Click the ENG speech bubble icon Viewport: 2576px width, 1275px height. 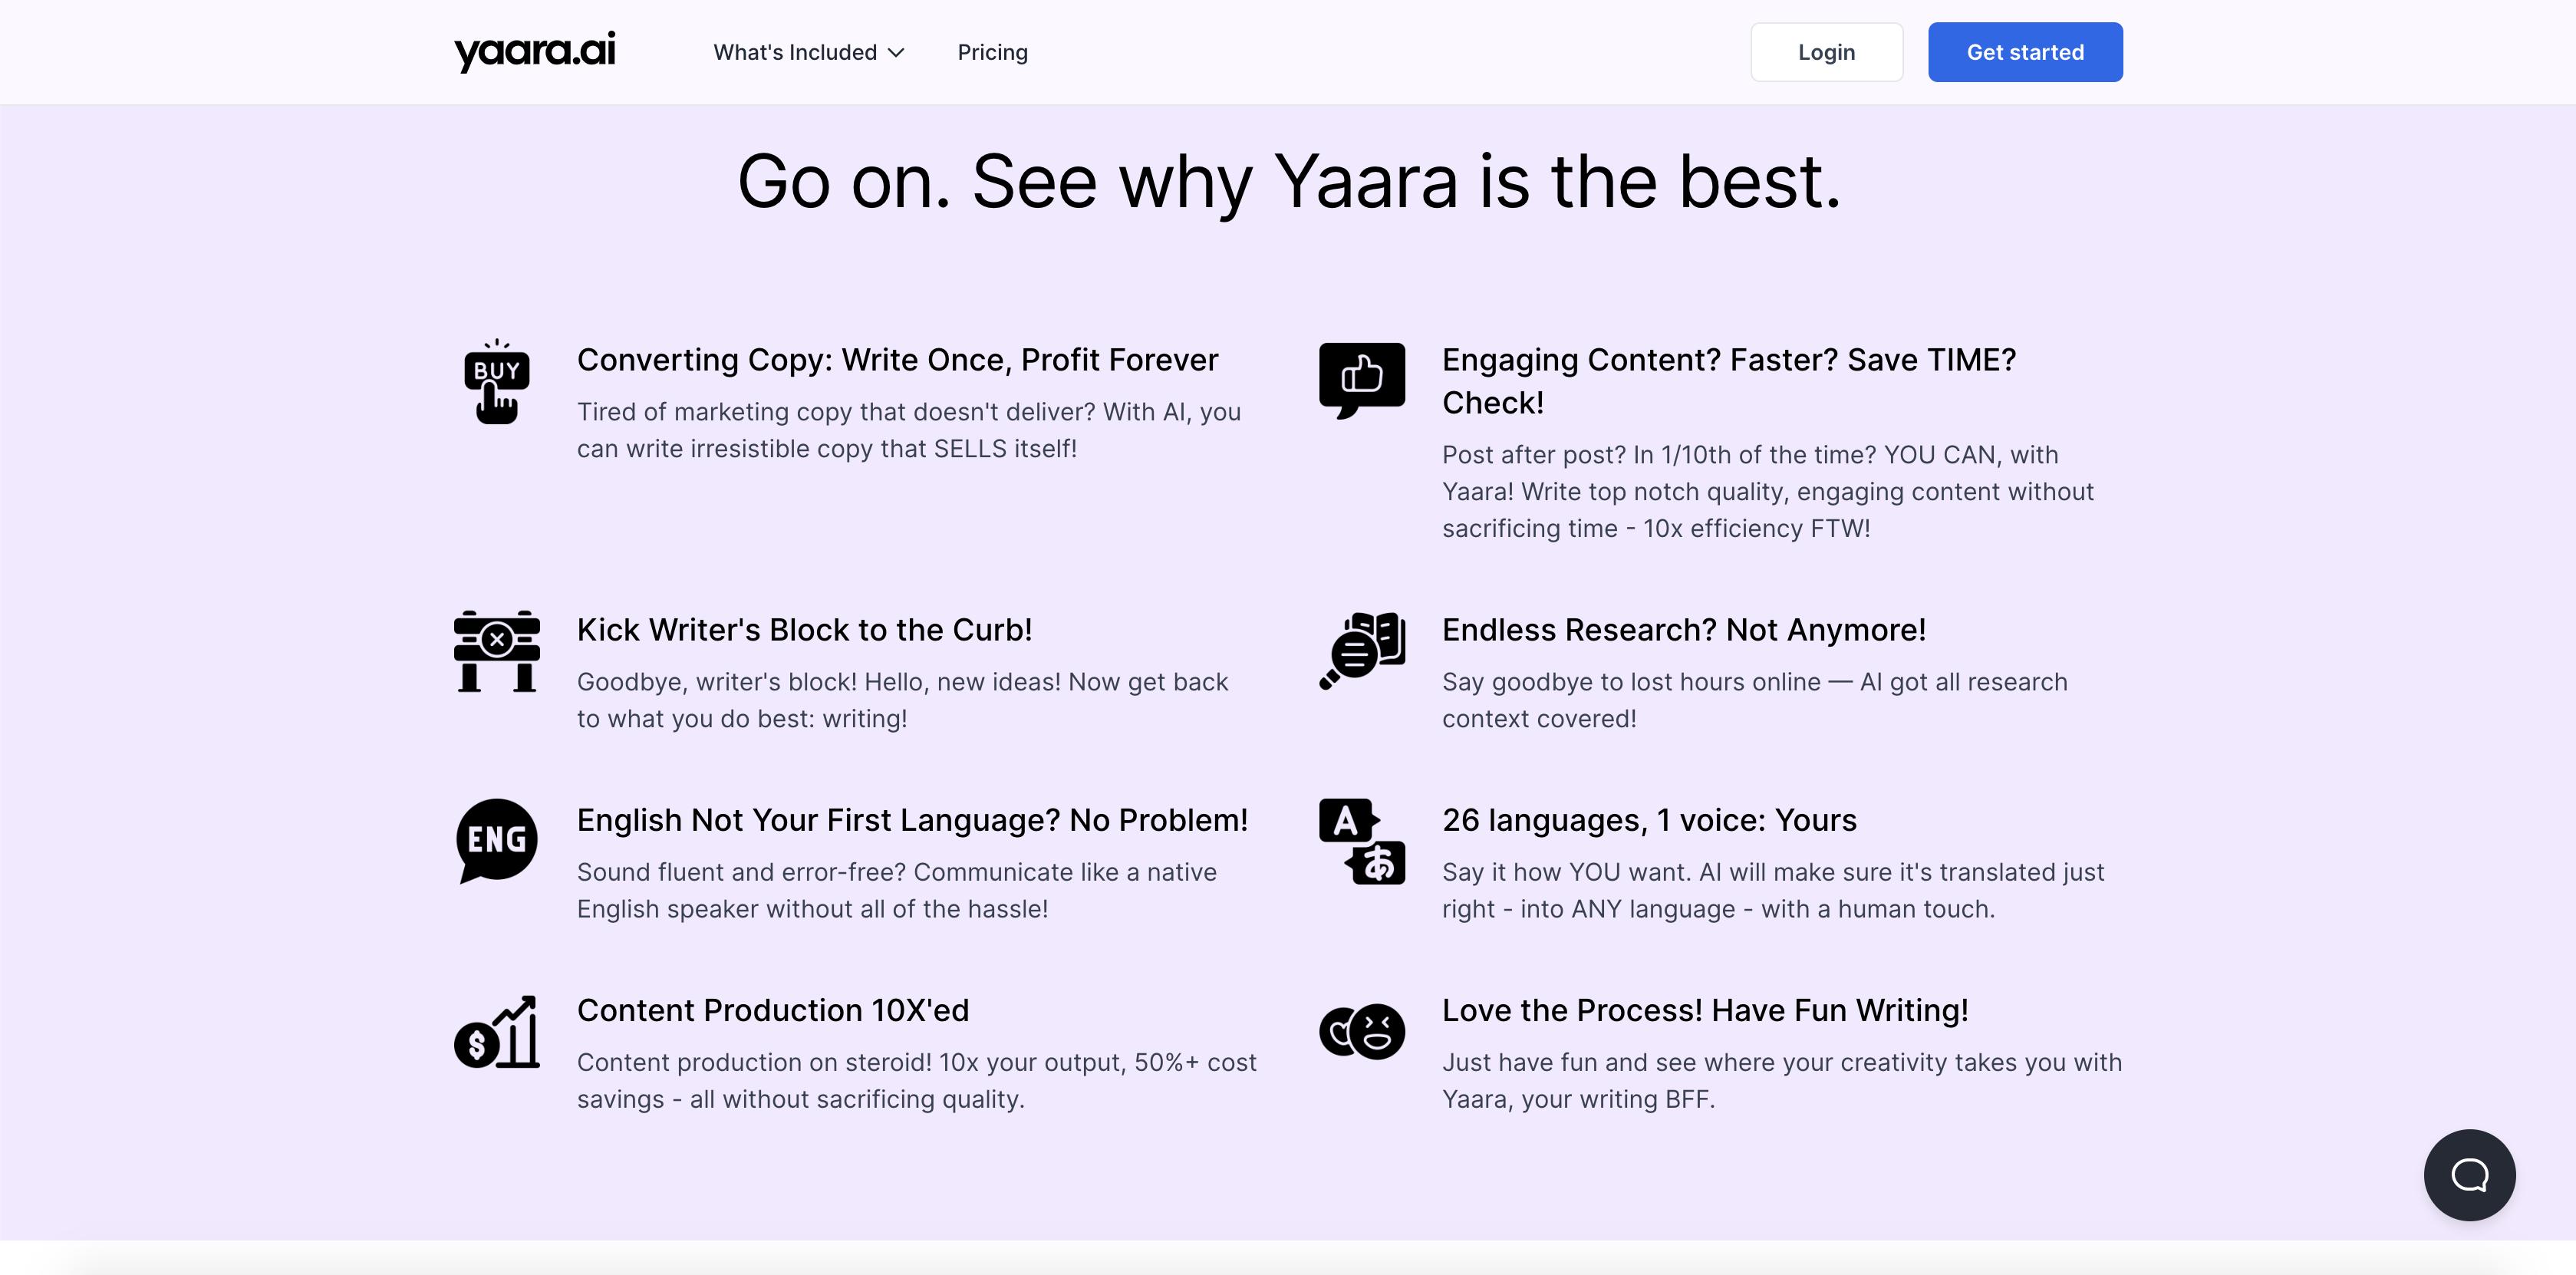pyautogui.click(x=496, y=840)
